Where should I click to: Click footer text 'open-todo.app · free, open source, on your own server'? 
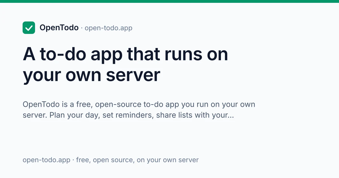(110, 160)
